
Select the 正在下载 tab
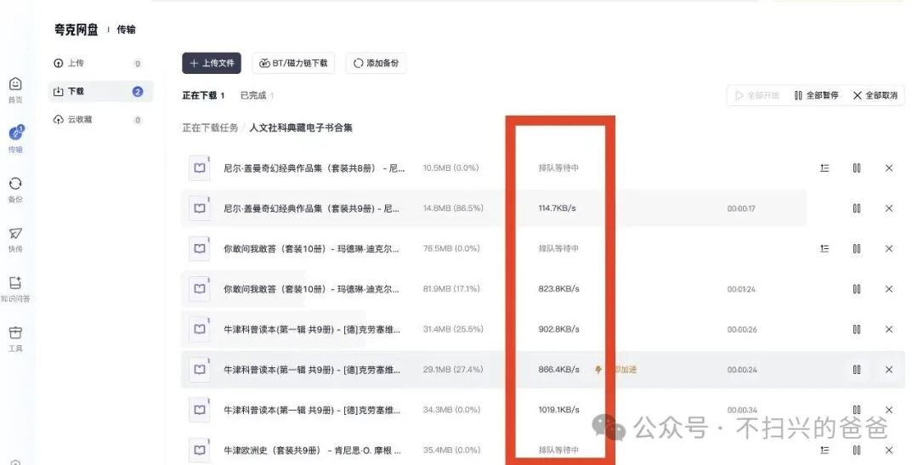coord(200,96)
